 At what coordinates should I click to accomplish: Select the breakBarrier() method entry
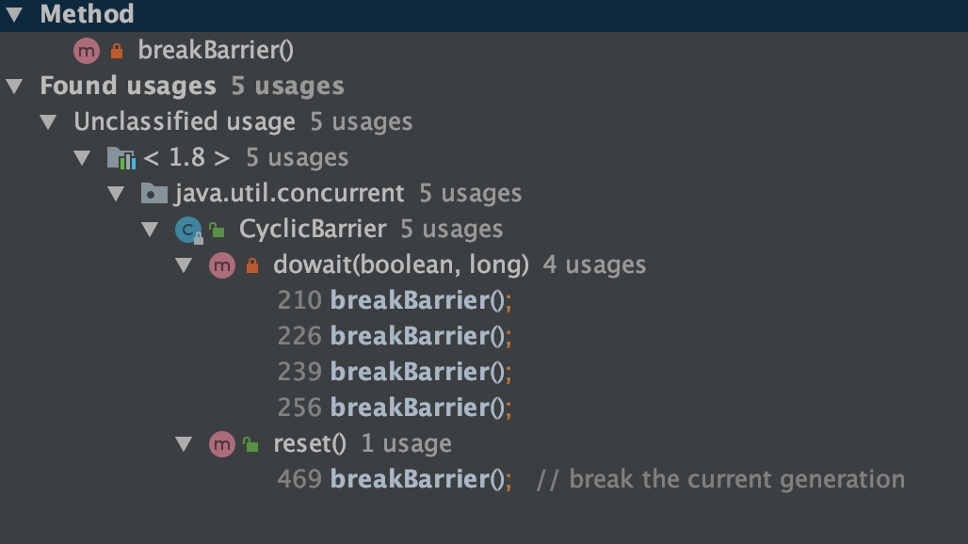pyautogui.click(x=216, y=51)
